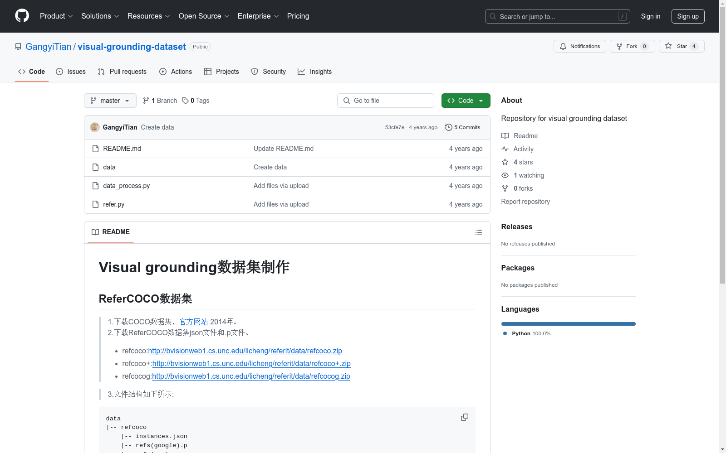Viewport: 726px width, 453px height.
Task: Click Report repository link
Action: point(525,202)
